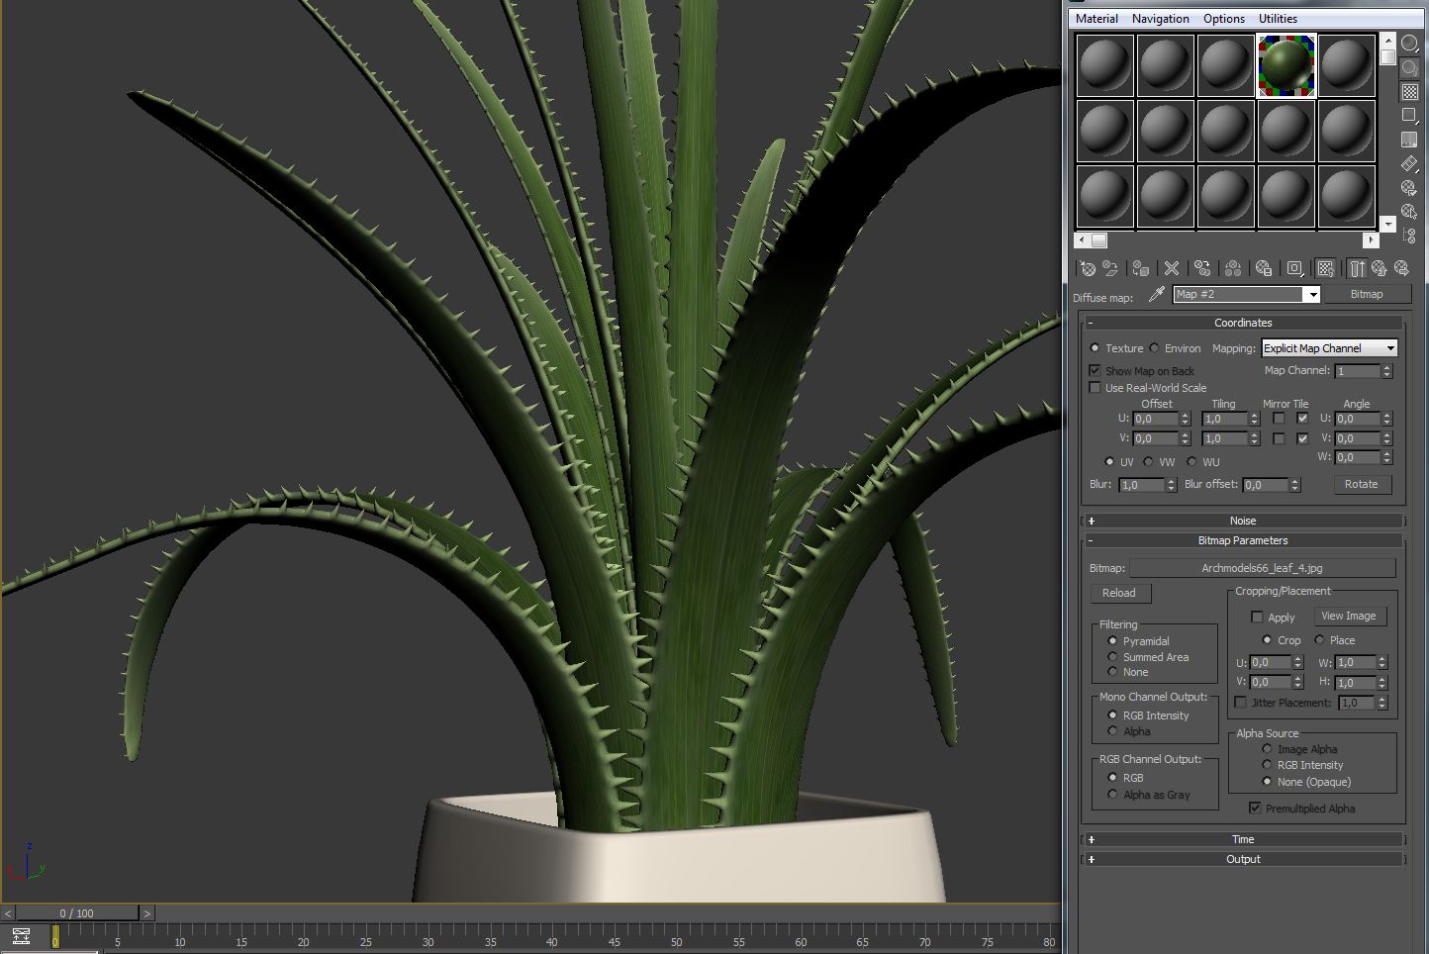
Task: Toggle Show Shaded Material in Viewport icon
Action: pyautogui.click(x=1325, y=268)
